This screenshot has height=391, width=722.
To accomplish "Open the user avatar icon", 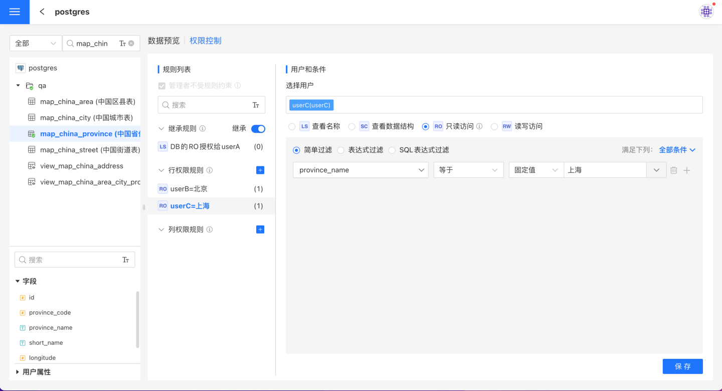I will (706, 12).
